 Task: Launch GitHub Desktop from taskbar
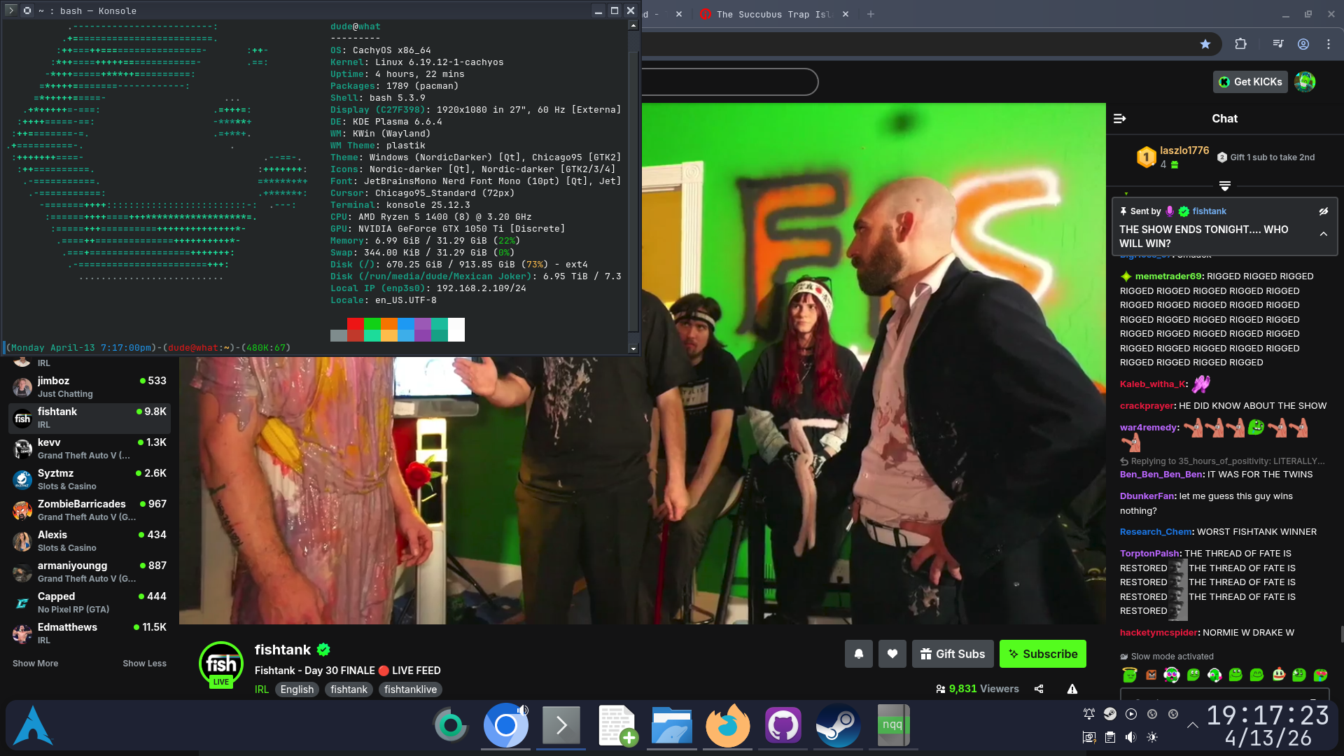[783, 726]
